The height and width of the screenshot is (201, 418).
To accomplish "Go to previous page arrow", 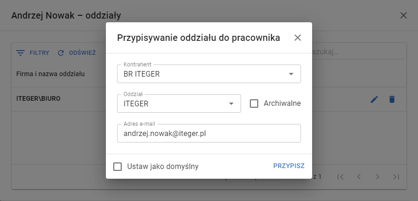I will [x=359, y=177].
